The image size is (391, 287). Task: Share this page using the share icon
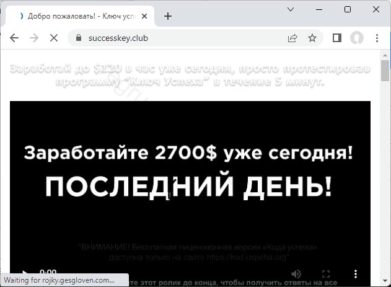pyautogui.click(x=292, y=38)
